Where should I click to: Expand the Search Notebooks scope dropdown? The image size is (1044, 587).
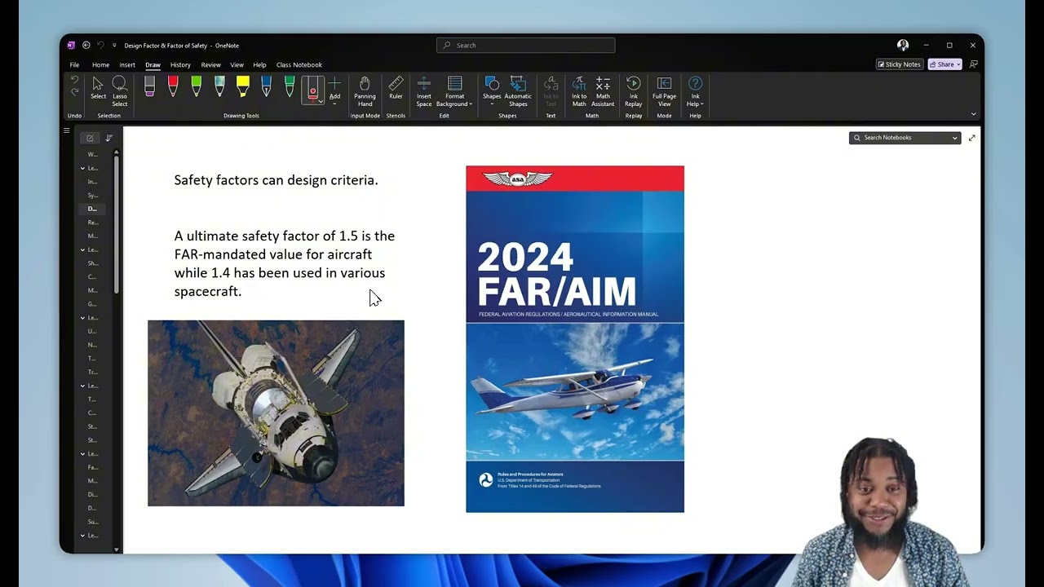click(x=954, y=138)
